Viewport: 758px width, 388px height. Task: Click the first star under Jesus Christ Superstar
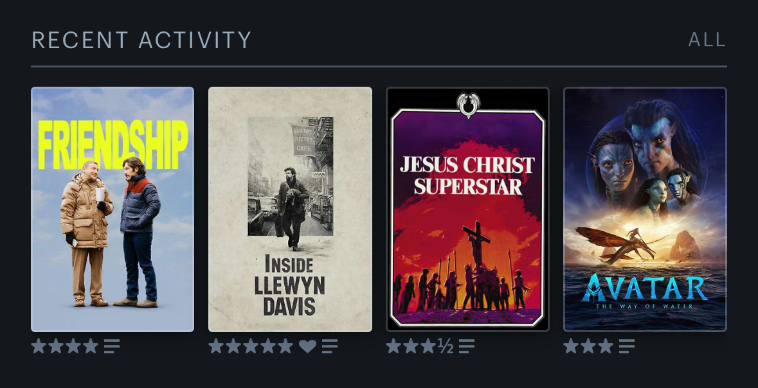click(393, 346)
